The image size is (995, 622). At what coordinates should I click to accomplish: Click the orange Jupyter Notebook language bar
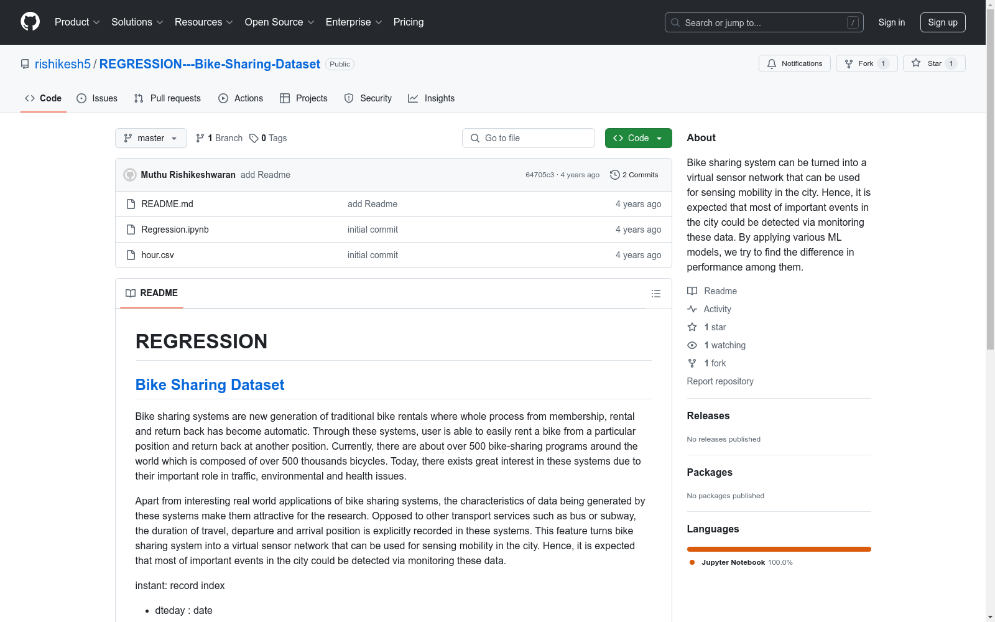click(779, 549)
